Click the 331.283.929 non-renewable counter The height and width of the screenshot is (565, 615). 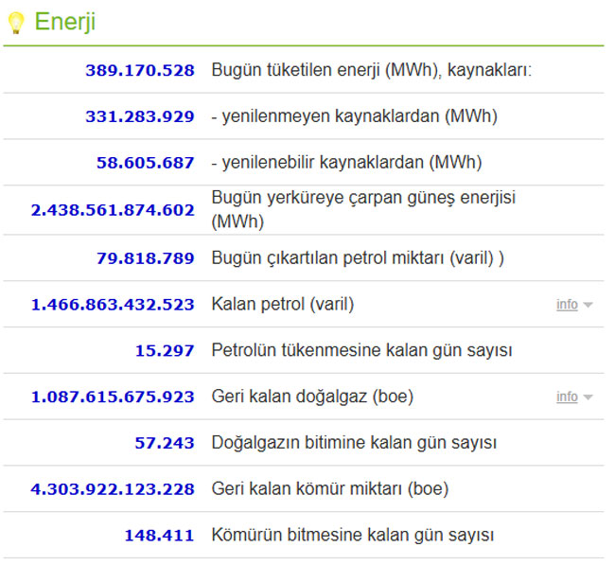[x=139, y=116]
